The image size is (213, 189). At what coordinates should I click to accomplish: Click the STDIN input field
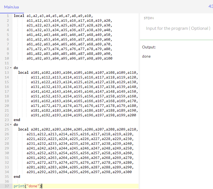pos(178,28)
